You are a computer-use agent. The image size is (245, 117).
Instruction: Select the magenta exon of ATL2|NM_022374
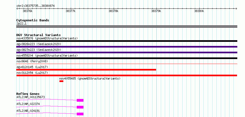pyautogui.click(x=80, y=107)
